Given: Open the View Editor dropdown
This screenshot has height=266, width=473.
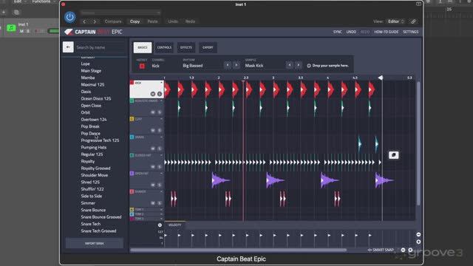Looking at the screenshot, I should [x=396, y=21].
